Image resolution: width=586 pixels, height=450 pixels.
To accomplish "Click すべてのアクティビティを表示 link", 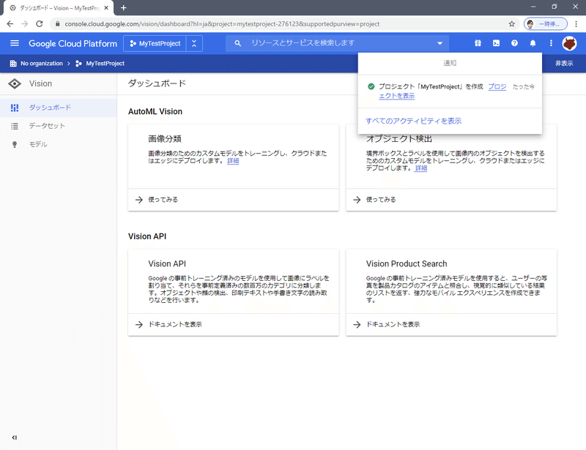I will (x=413, y=121).
